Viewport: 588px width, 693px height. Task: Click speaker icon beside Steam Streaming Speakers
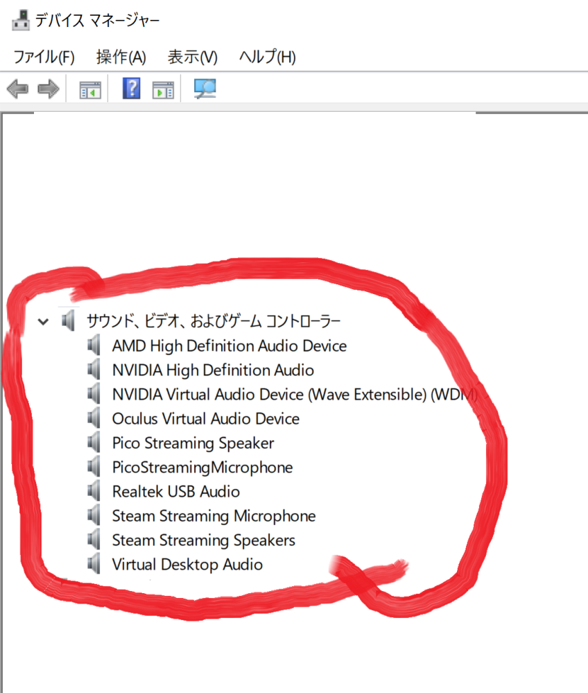coord(94,540)
